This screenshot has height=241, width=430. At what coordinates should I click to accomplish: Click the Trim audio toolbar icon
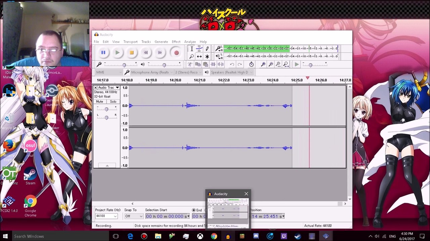coord(213,64)
